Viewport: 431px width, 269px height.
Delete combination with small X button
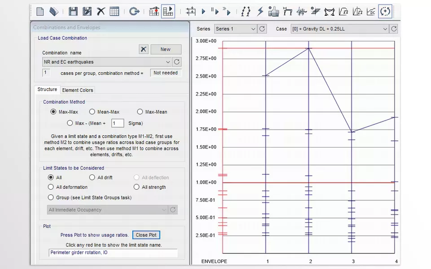coord(144,49)
